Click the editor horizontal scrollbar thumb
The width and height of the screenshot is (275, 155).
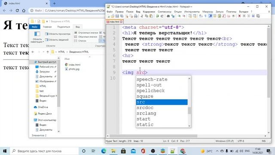pyautogui.click(x=153, y=136)
